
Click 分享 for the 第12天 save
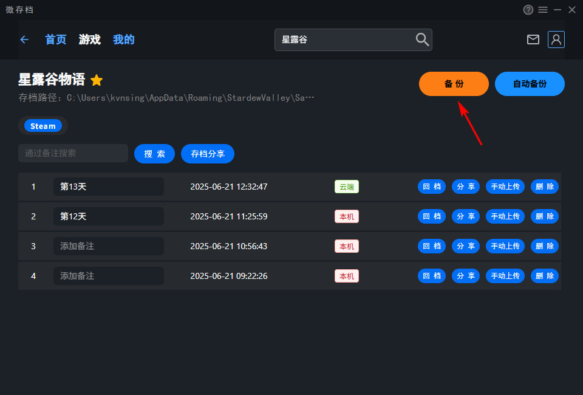pyautogui.click(x=466, y=216)
